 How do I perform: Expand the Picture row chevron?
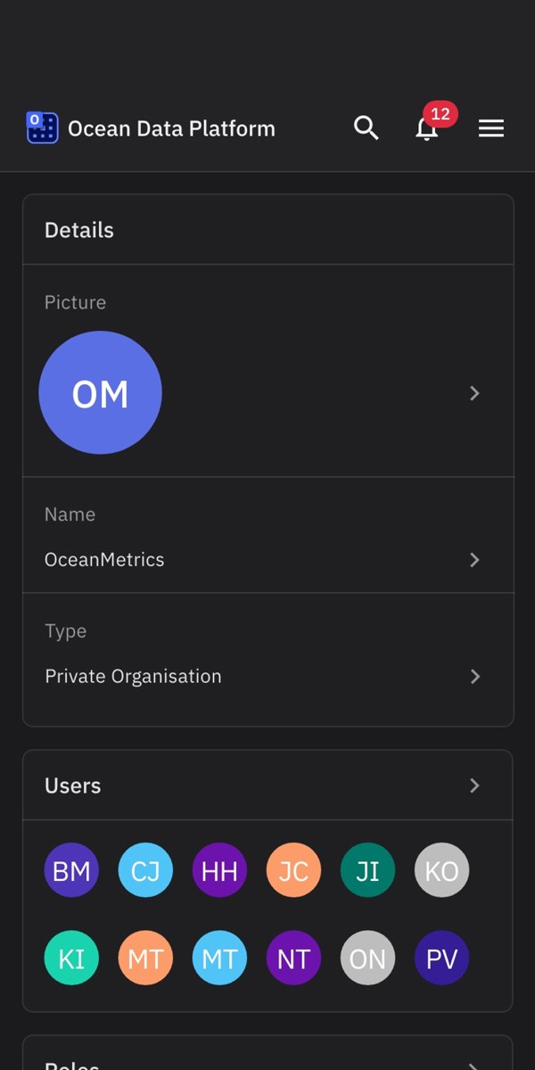click(x=474, y=393)
